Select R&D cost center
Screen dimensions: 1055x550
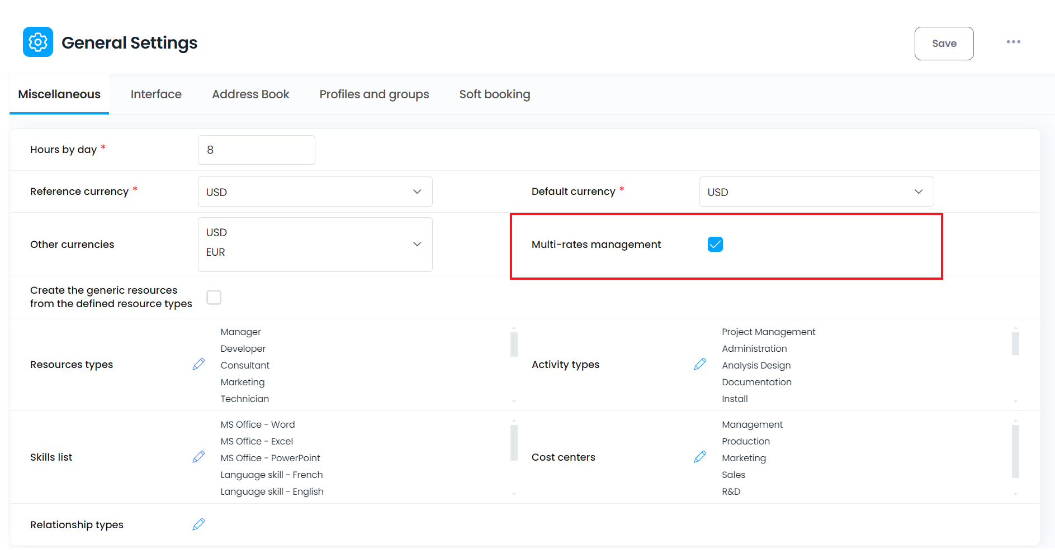point(731,491)
